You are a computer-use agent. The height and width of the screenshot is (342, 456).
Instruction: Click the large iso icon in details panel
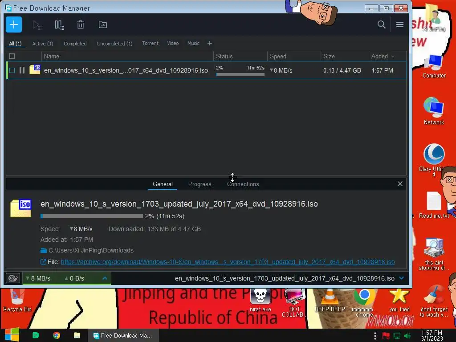pyautogui.click(x=20, y=208)
